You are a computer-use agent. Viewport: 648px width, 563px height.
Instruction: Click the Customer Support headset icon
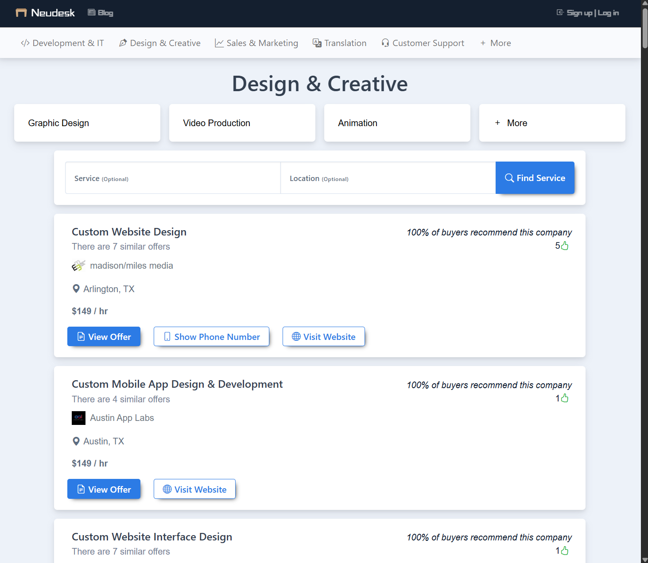(385, 42)
